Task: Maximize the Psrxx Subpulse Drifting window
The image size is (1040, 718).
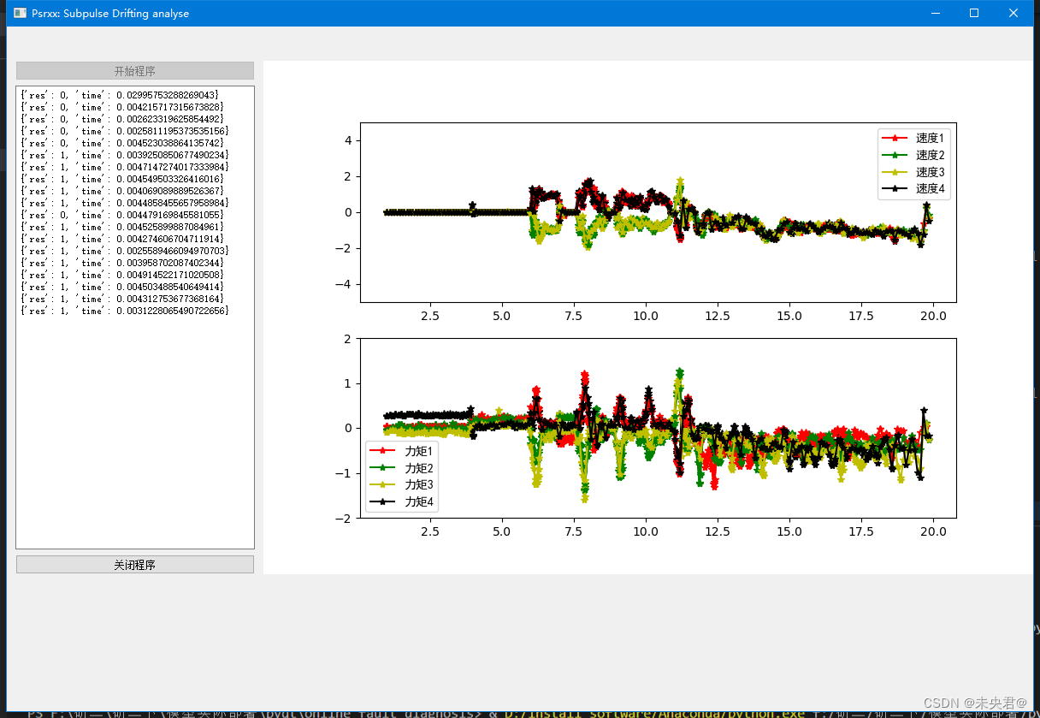Action: [x=974, y=13]
